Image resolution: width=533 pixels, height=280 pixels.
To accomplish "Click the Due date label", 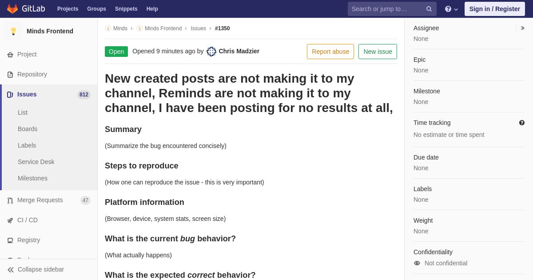I will coord(426,157).
